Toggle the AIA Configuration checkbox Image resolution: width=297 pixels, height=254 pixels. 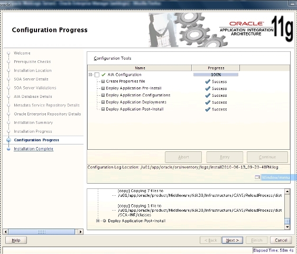pyautogui.click(x=97, y=75)
